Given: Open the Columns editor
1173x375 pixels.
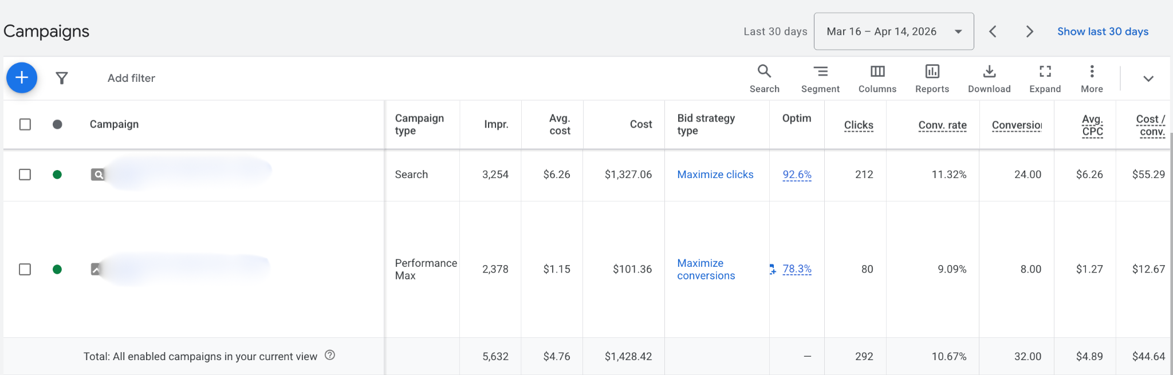Looking at the screenshot, I should click(x=877, y=78).
